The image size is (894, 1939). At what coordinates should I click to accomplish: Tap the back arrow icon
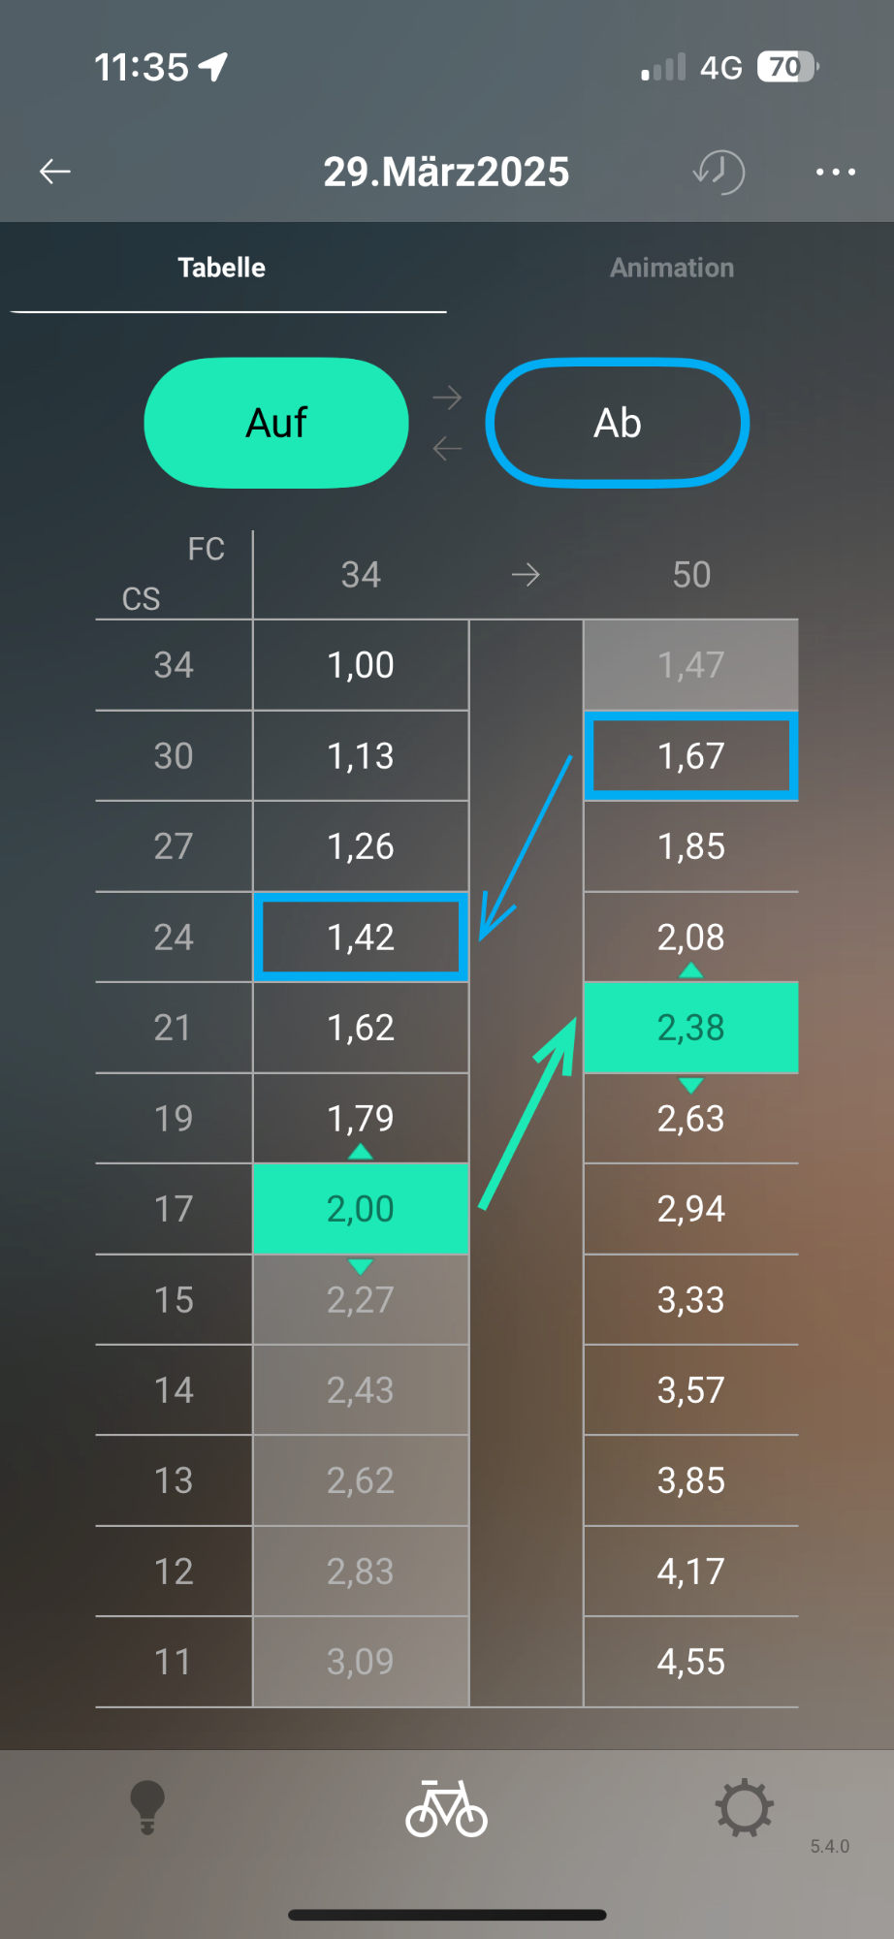tap(55, 172)
